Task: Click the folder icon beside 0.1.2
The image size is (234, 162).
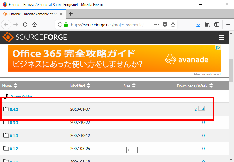Action: point(6,148)
